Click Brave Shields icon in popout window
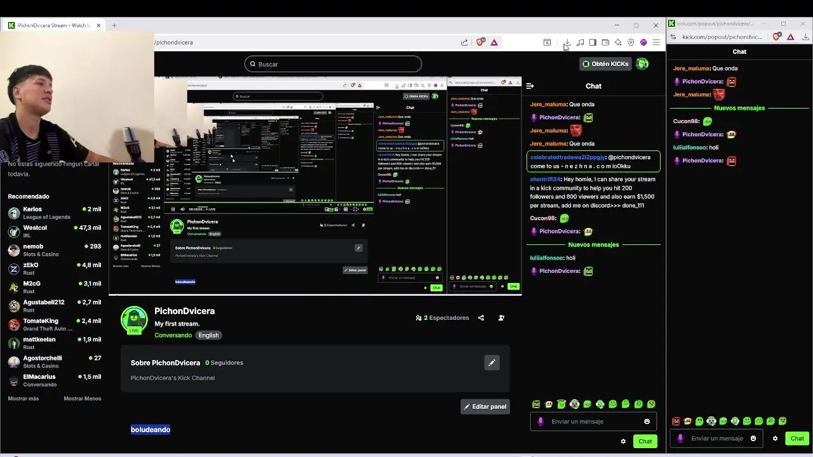The image size is (813, 457). pyautogui.click(x=776, y=37)
